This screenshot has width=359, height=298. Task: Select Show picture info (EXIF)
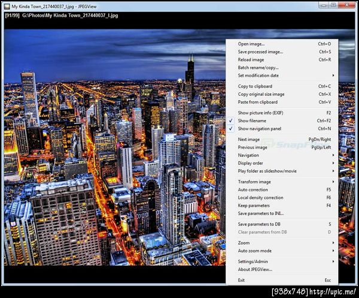coord(282,113)
